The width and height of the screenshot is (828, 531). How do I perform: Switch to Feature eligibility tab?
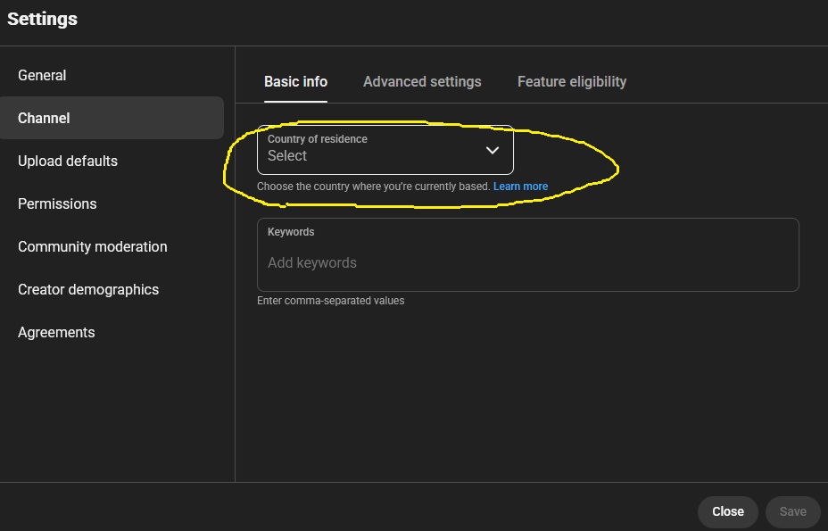(x=572, y=82)
